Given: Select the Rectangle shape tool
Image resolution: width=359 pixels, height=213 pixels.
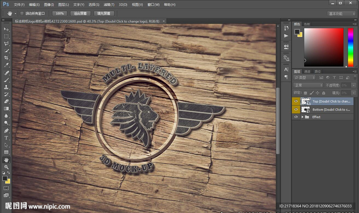Looking at the screenshot, I should click(x=6, y=152).
